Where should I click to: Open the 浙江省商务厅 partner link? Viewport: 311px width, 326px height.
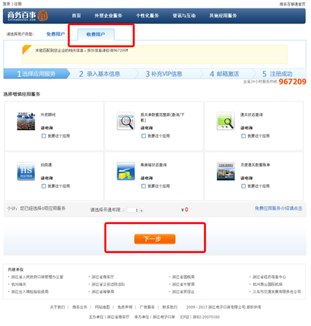point(103,277)
